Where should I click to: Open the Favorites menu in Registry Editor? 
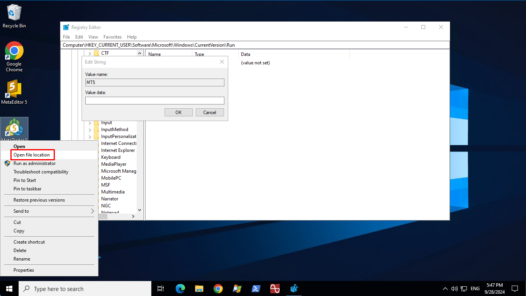(x=112, y=37)
